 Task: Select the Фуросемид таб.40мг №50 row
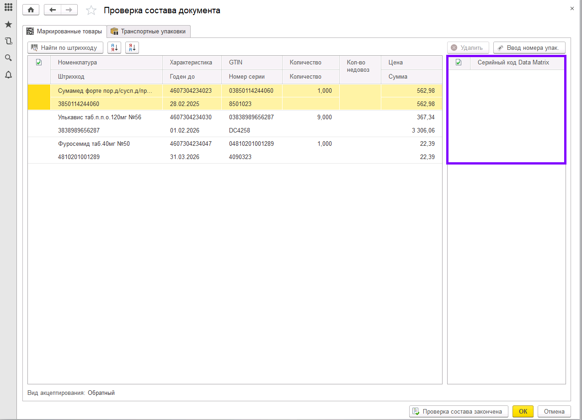94,144
